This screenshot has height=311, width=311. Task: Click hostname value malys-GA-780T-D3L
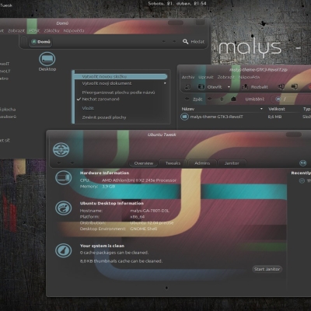click(x=149, y=211)
